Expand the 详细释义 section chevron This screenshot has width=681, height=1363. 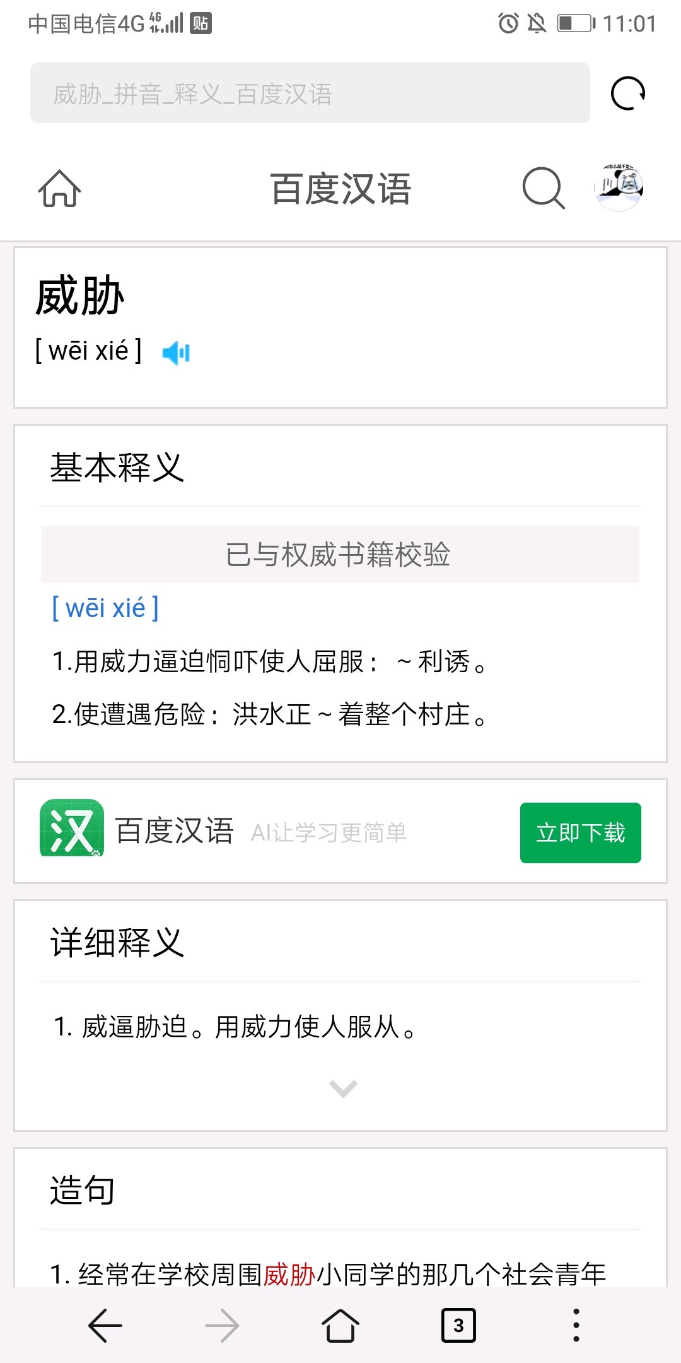[x=343, y=1089]
